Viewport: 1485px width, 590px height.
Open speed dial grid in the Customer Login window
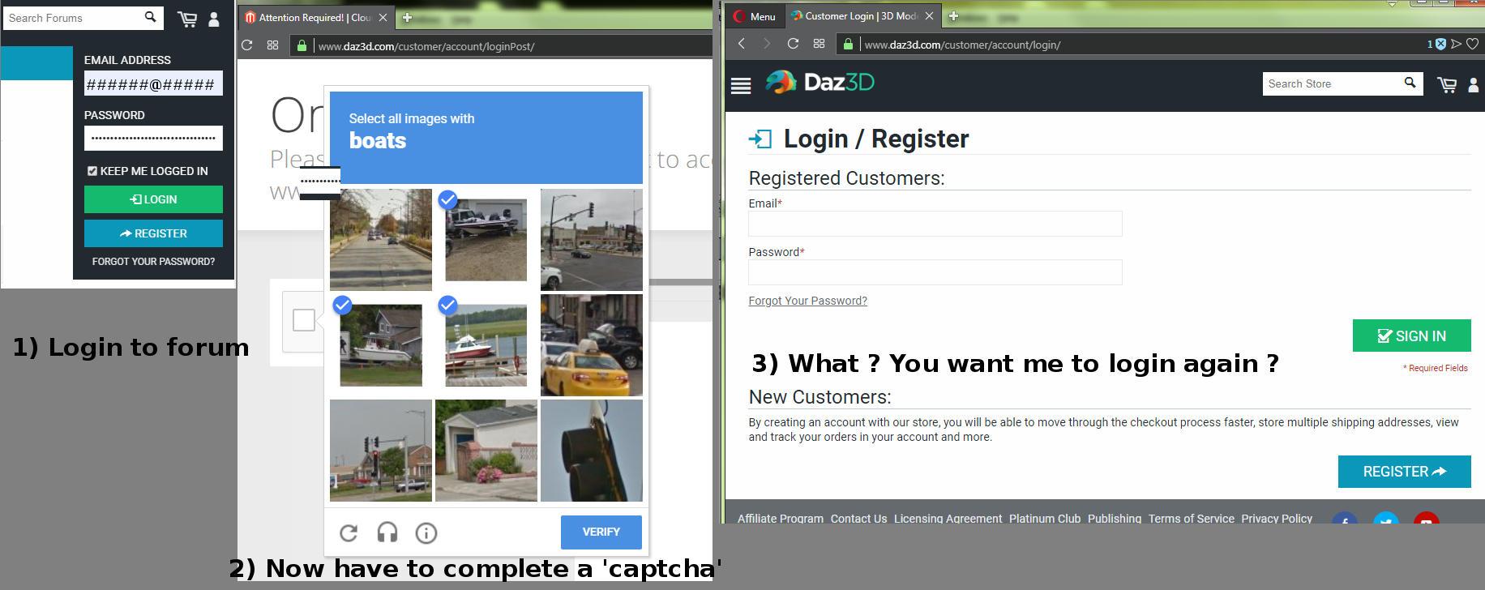(x=820, y=44)
